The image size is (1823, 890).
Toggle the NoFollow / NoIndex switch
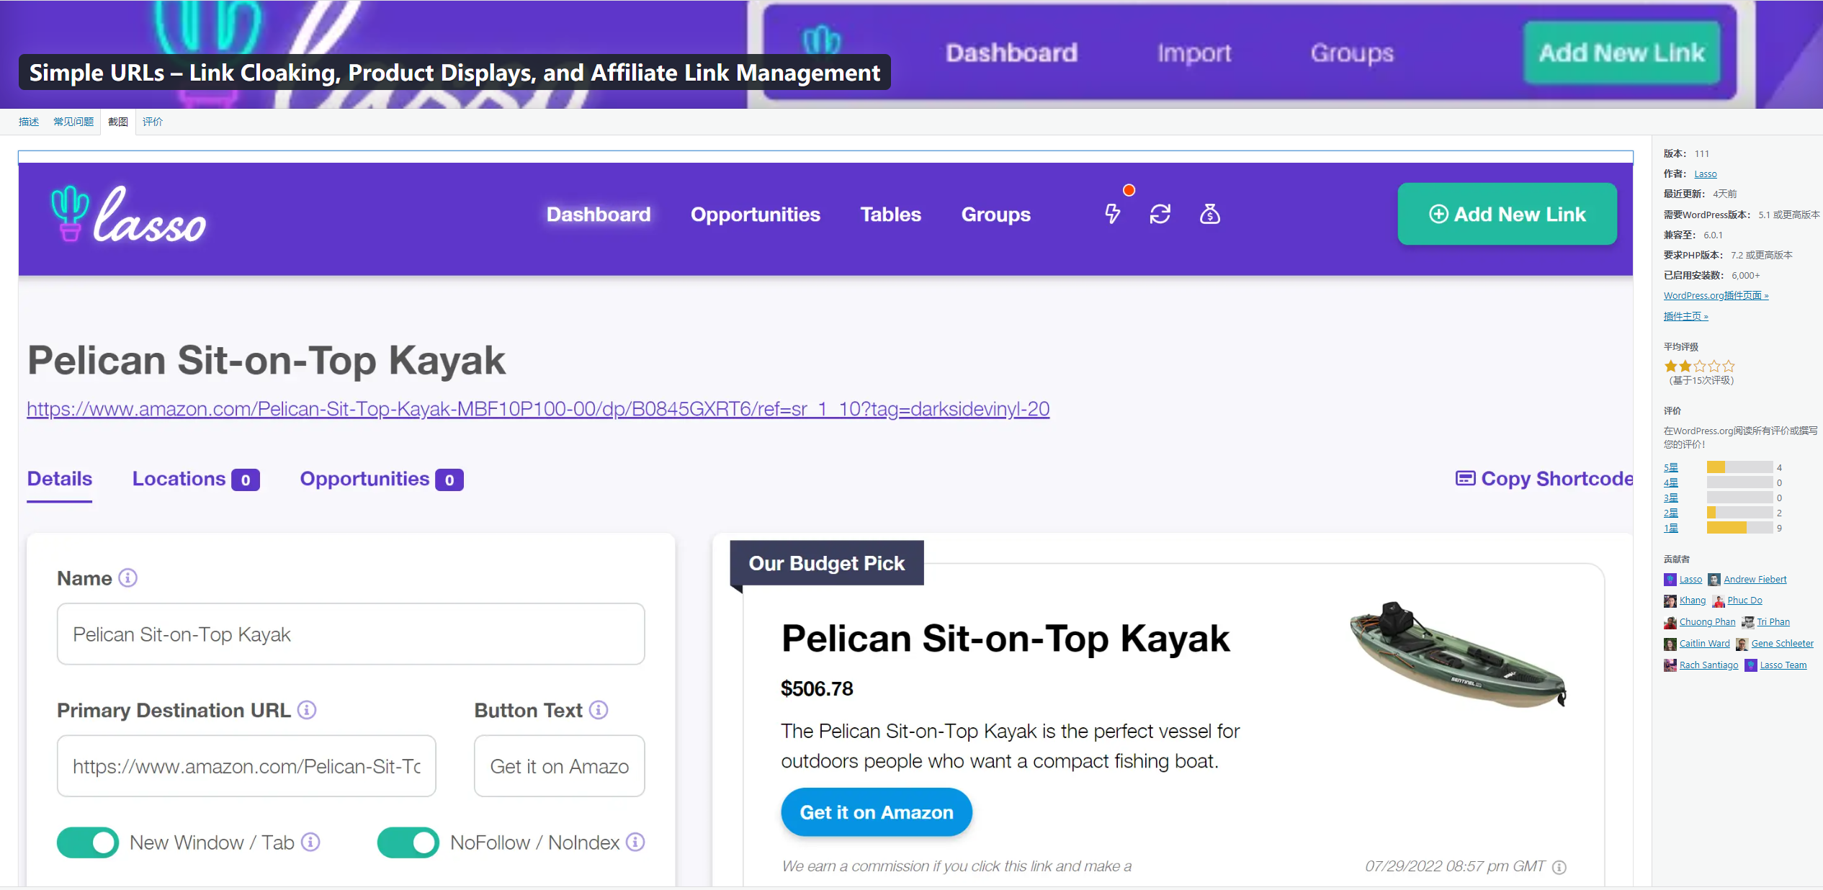pos(408,842)
